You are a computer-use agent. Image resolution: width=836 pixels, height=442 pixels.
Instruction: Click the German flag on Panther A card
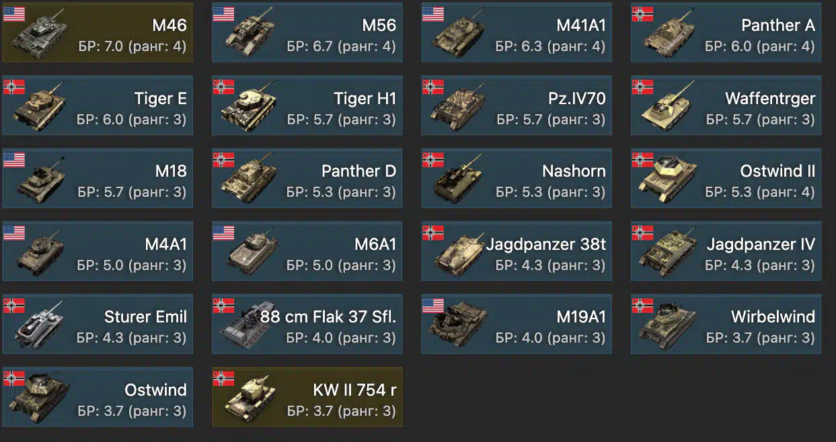point(642,13)
